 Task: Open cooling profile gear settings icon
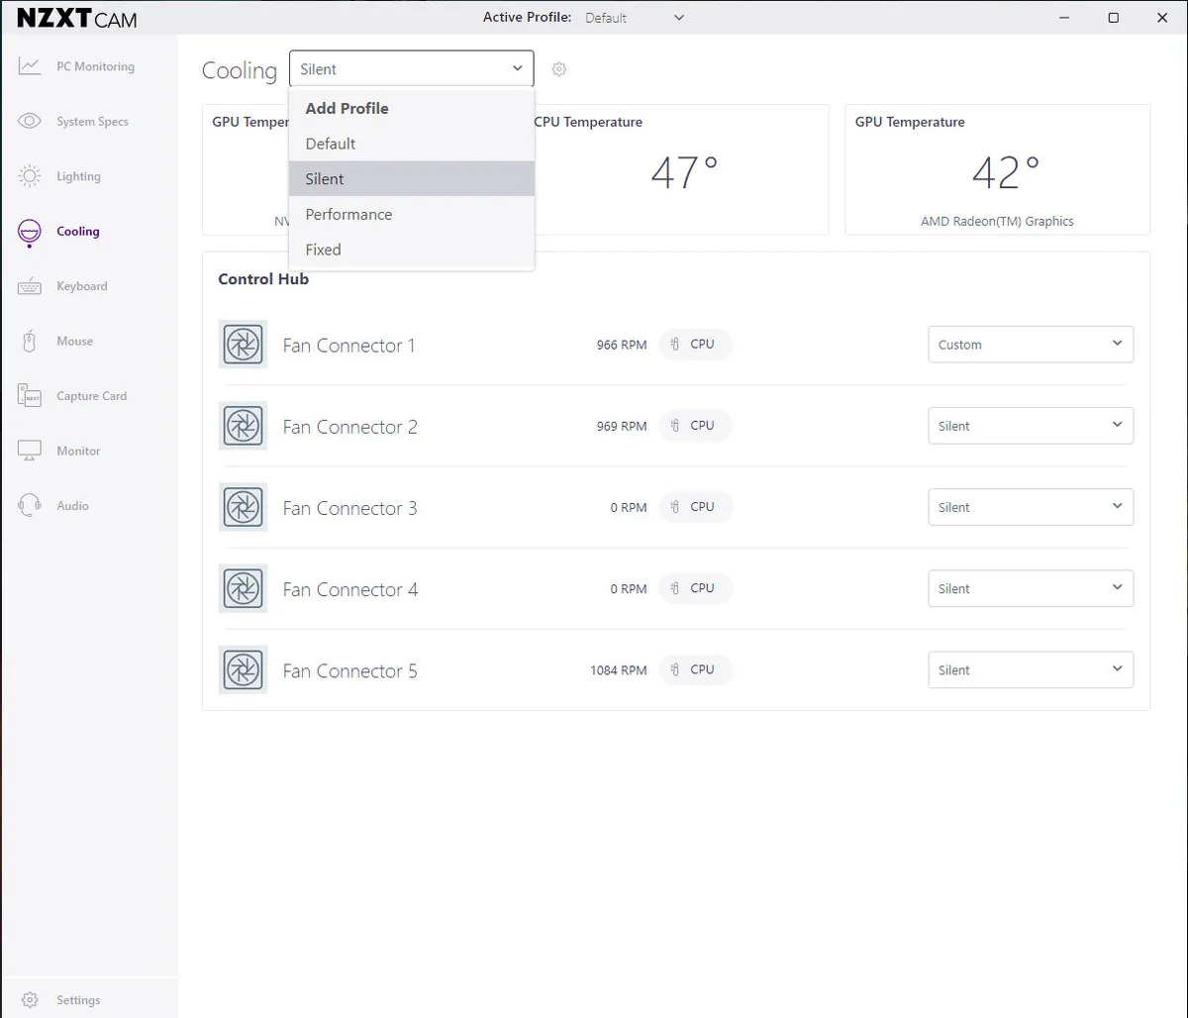[x=559, y=69]
